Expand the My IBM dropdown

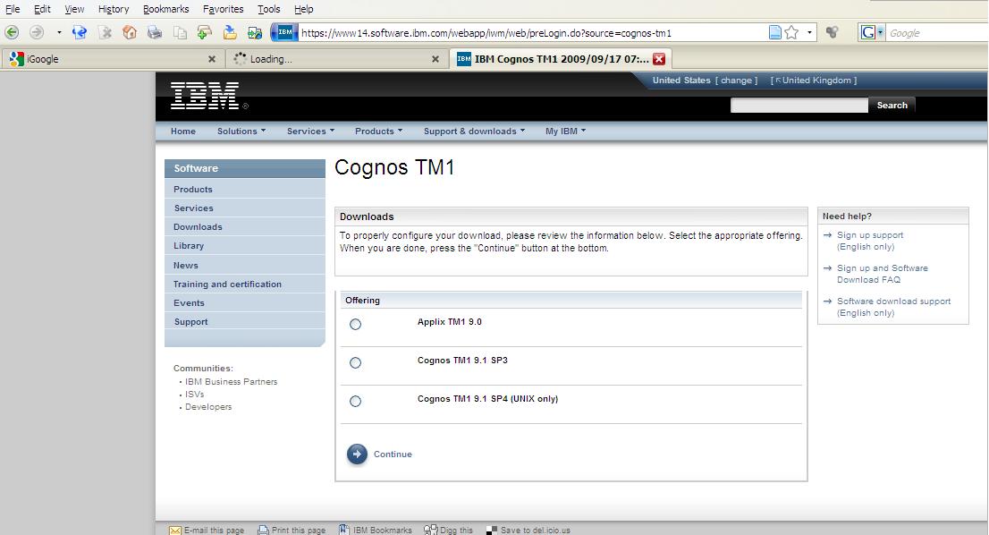[x=566, y=132]
